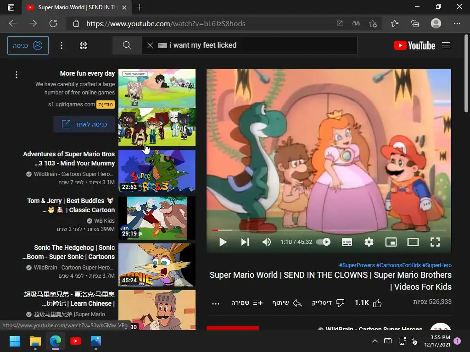Screen dimensions: 470x352
Task: Click the visit site ad button
Action: point(84,124)
